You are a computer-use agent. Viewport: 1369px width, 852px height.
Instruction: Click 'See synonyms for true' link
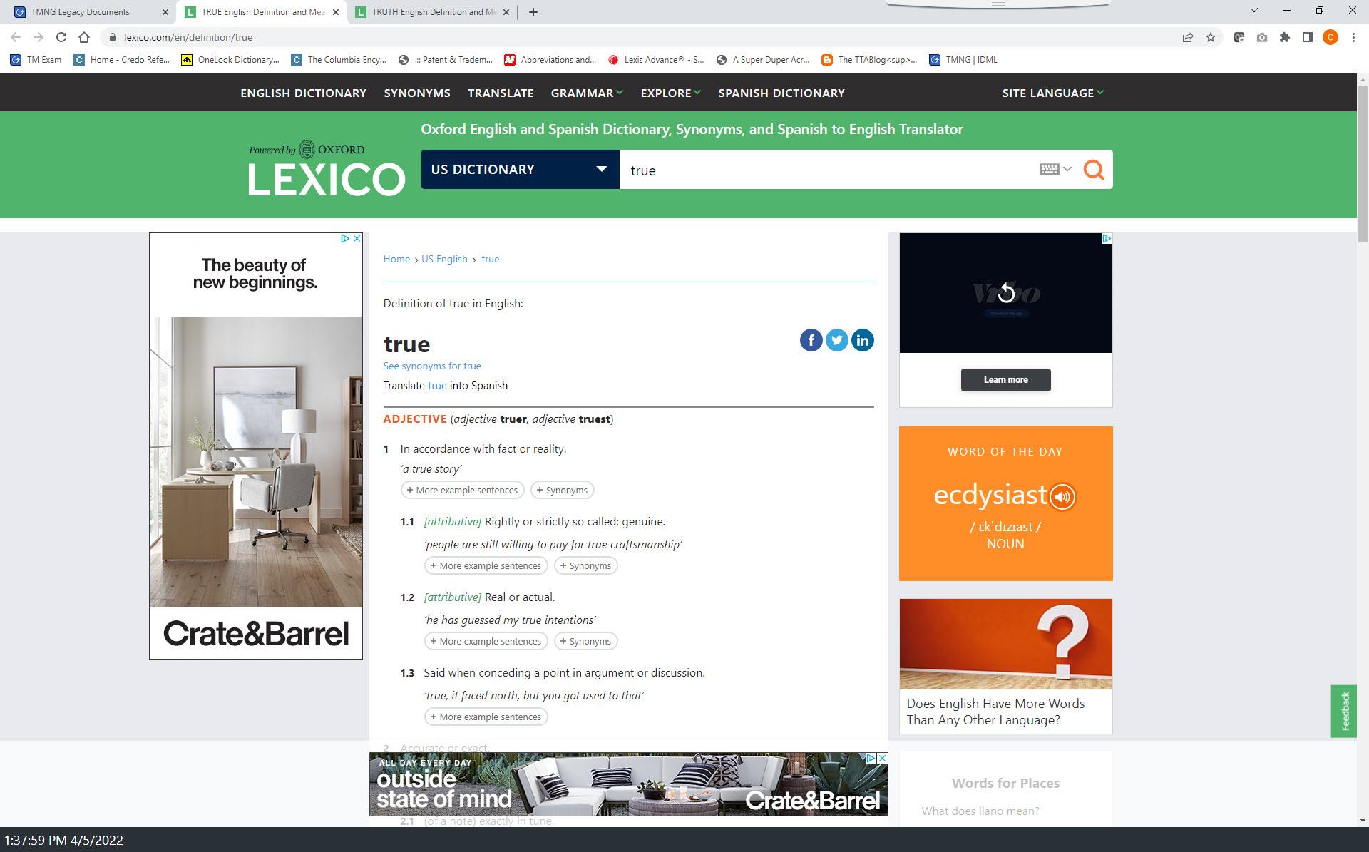[432, 366]
